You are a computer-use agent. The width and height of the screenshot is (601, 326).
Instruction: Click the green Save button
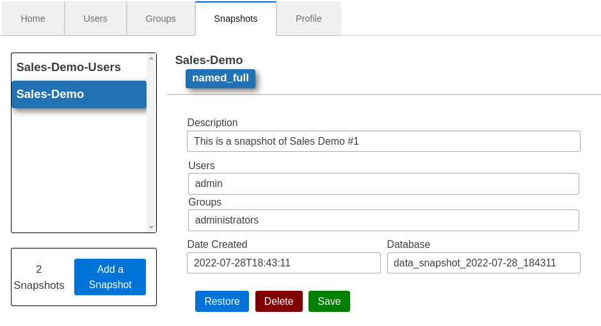[x=329, y=302]
